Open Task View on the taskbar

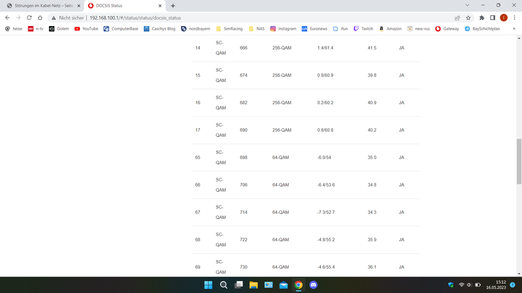(239, 285)
